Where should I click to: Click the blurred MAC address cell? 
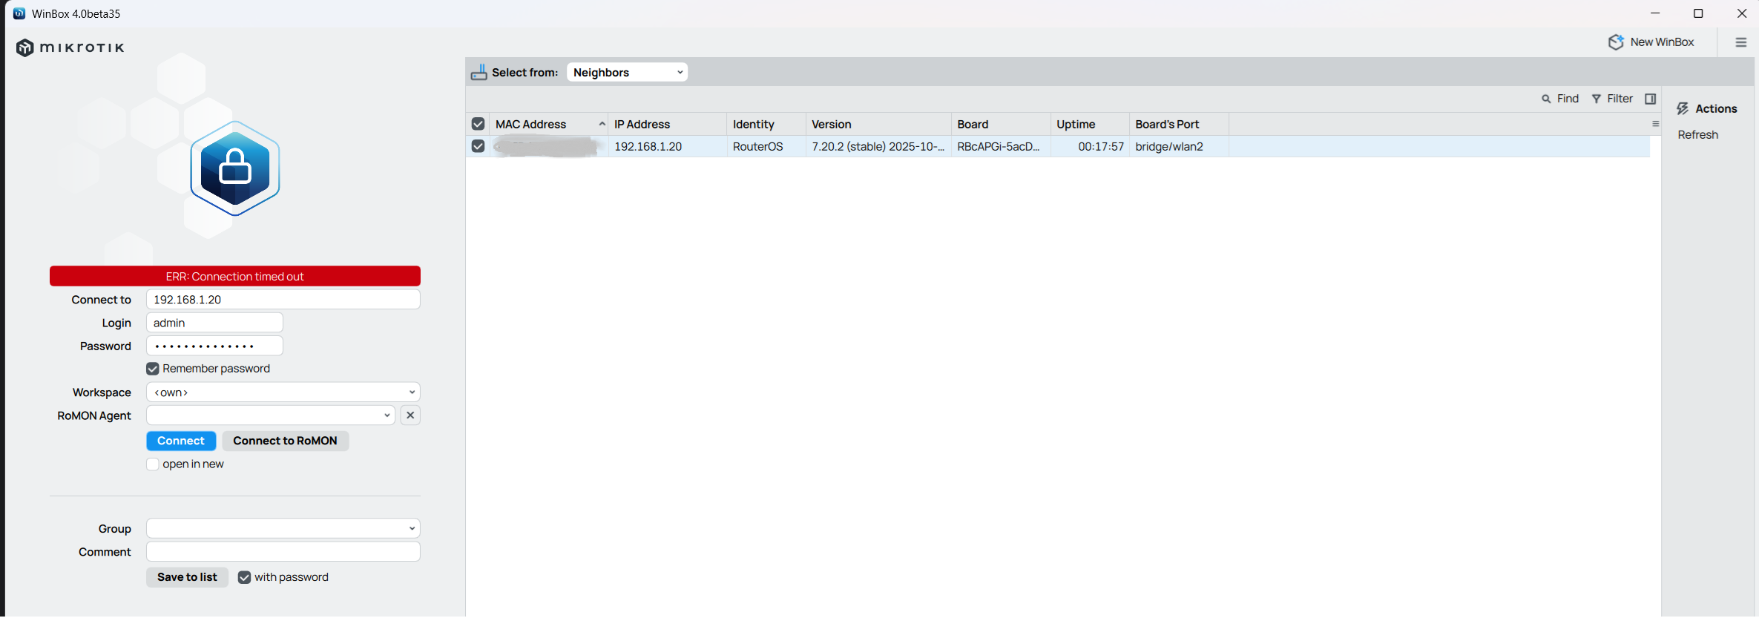click(548, 146)
